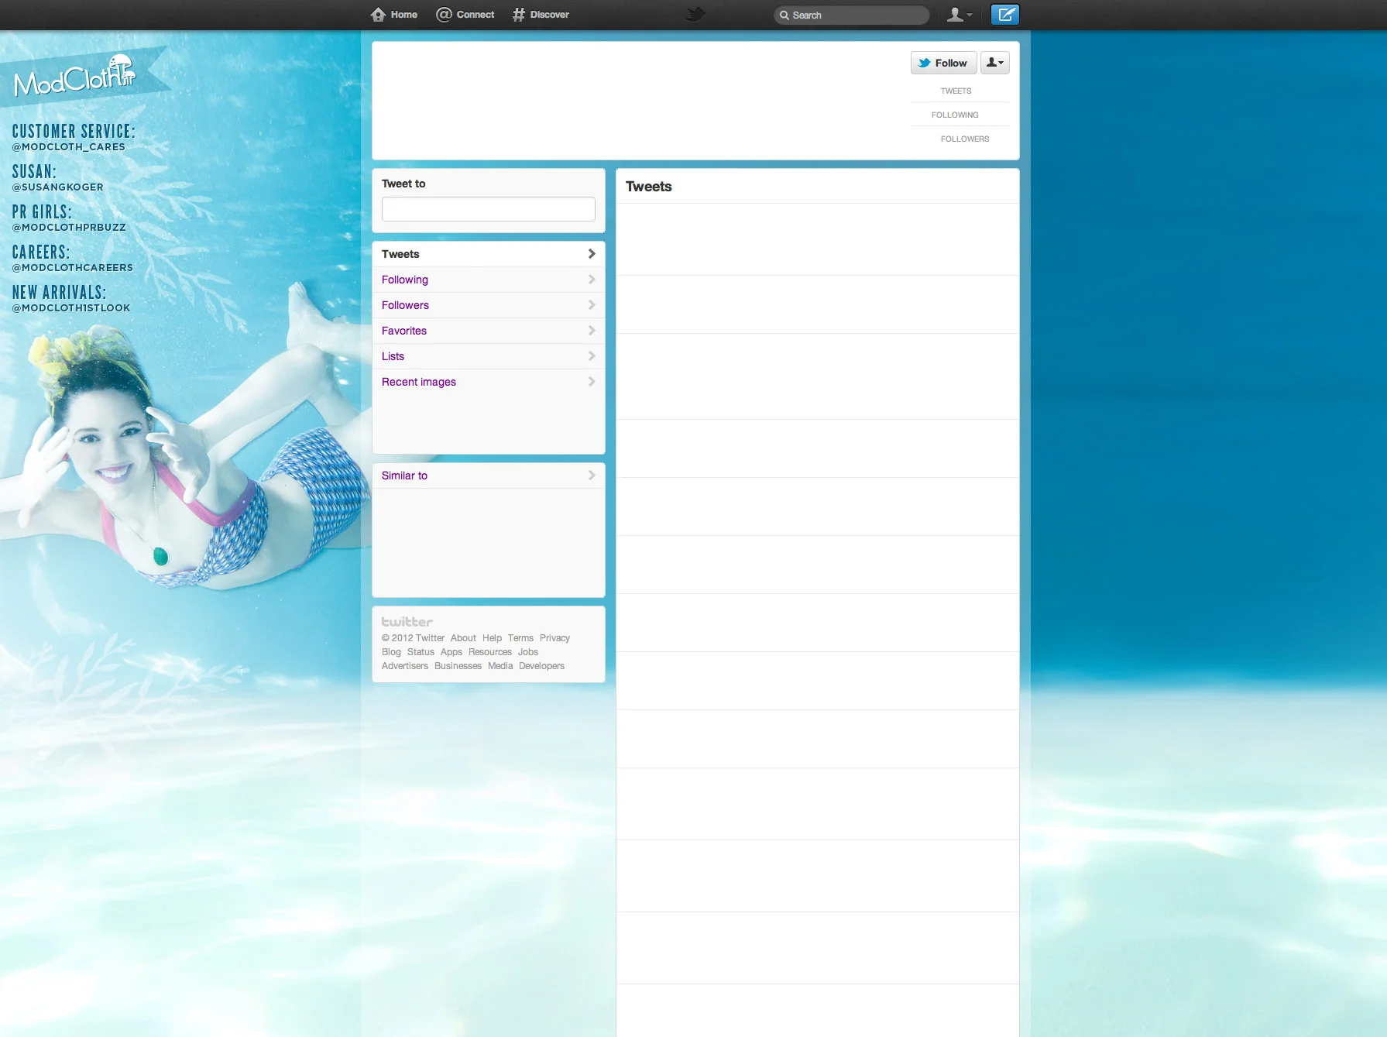Image resolution: width=1387 pixels, height=1037 pixels.
Task: Open the account profile dropdown in top bar
Action: click(960, 15)
